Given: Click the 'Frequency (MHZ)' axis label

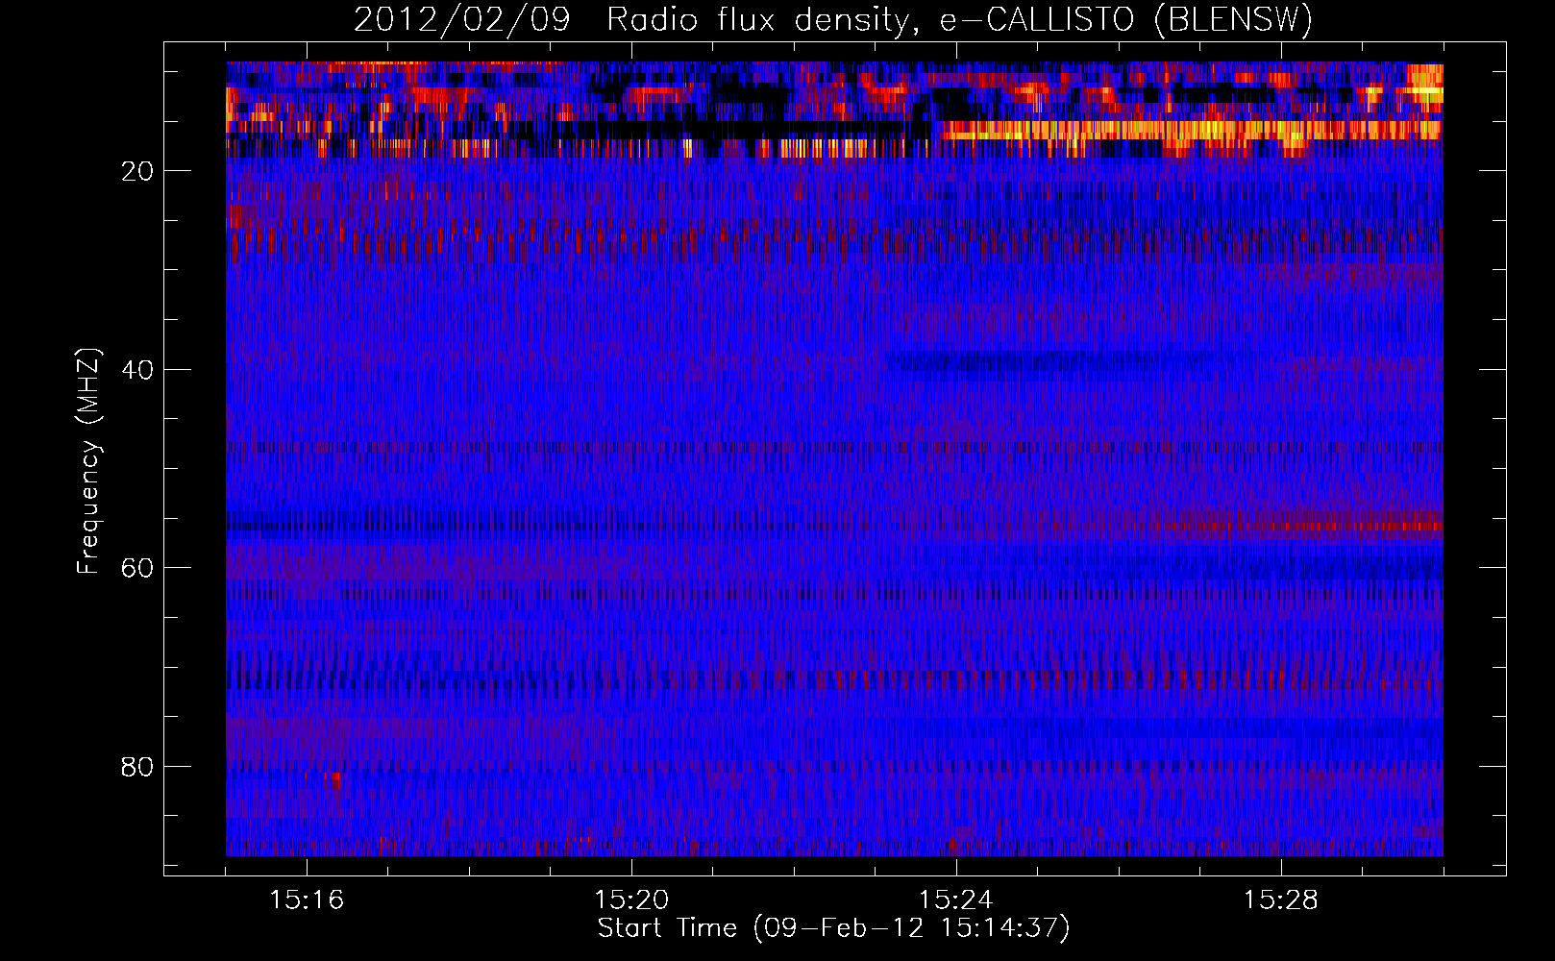Looking at the screenshot, I should pos(87,461).
